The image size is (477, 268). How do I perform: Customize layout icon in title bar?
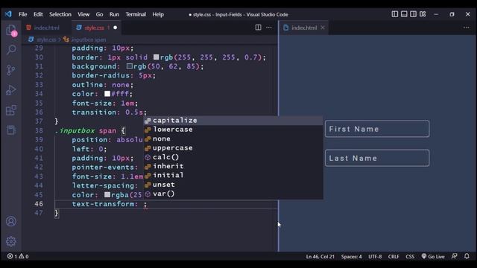(423, 14)
